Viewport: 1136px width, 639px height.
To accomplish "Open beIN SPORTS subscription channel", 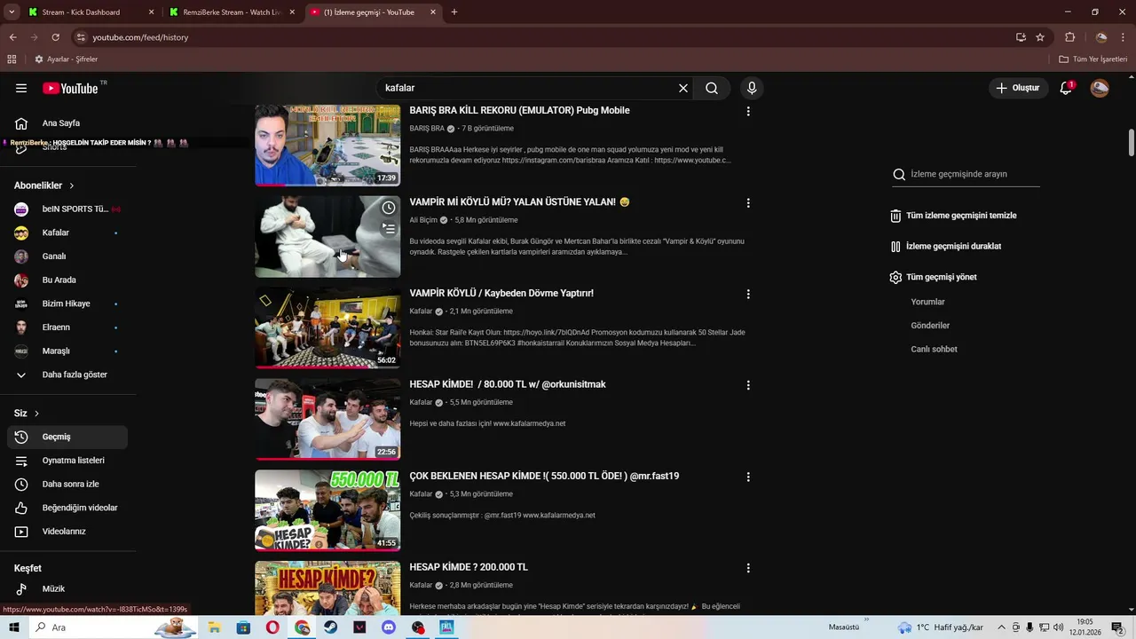I will coord(67,209).
